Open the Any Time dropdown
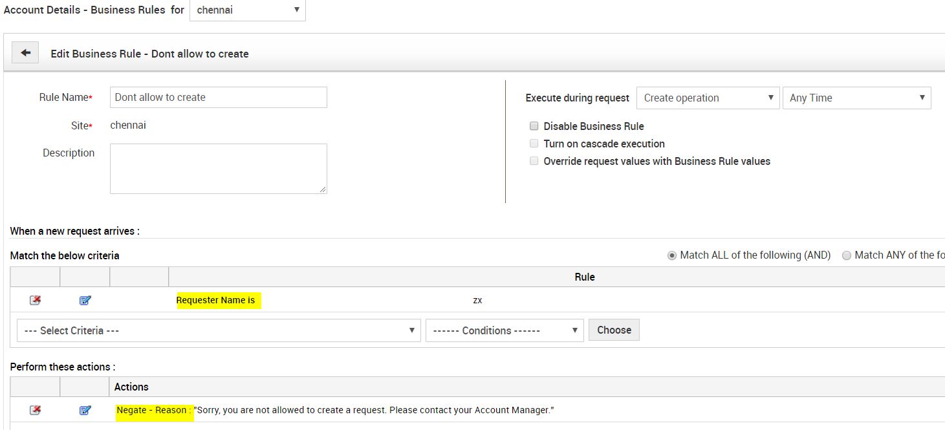Viewport: 945px width, 430px height. (856, 98)
